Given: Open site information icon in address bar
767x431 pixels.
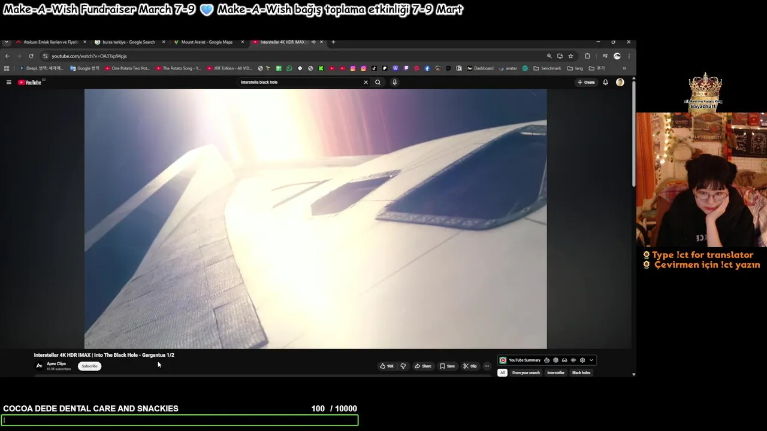Looking at the screenshot, I should tap(45, 56).
